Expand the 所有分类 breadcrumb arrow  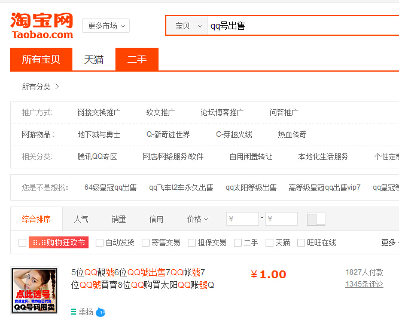57,87
